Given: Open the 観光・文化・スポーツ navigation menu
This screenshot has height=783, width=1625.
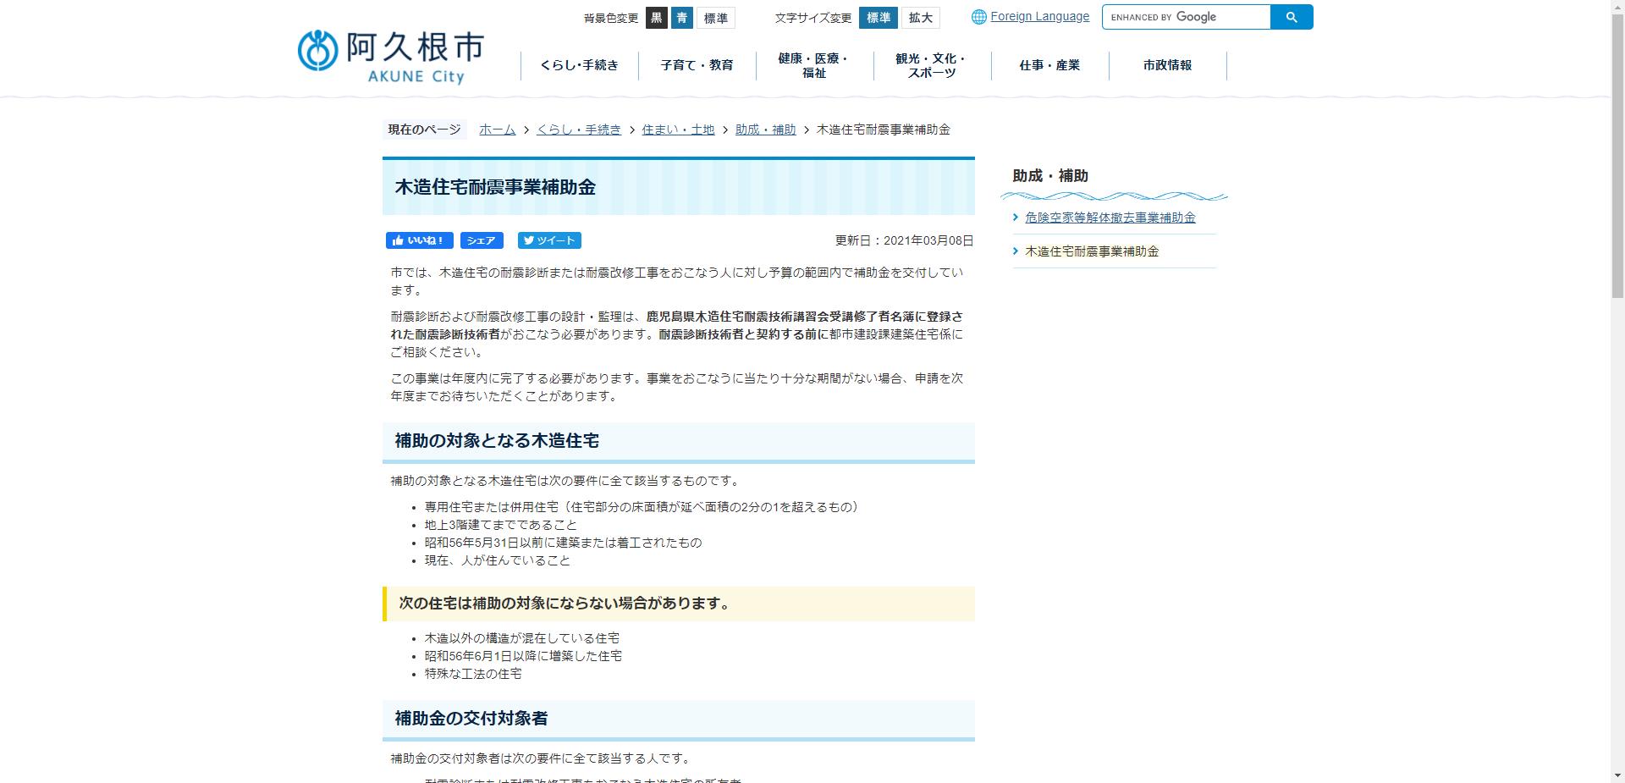Looking at the screenshot, I should coord(932,65).
